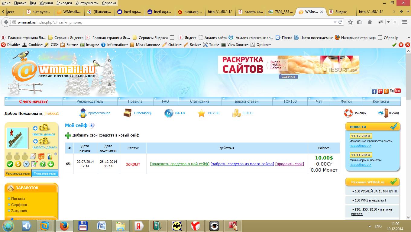Screen dimensions: 411x232
Task: Open the Firefox hamburger menu
Action: [404, 22]
